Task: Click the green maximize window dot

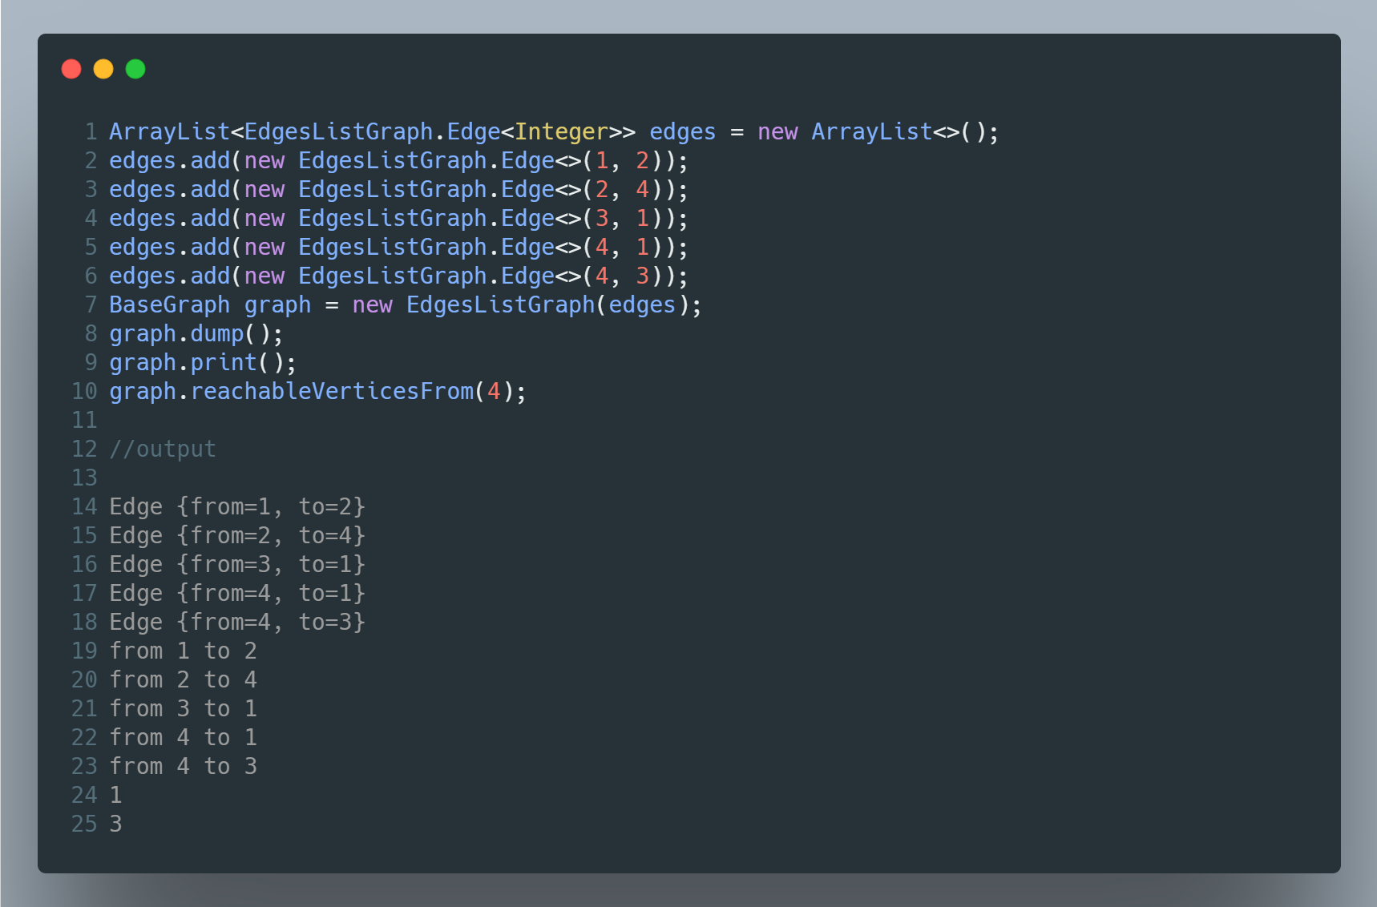Action: click(x=135, y=69)
